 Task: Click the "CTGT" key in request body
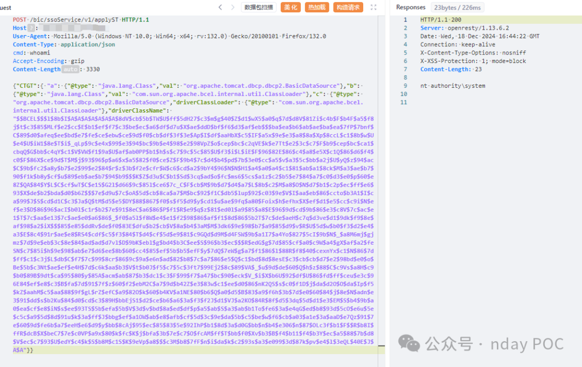27,86
